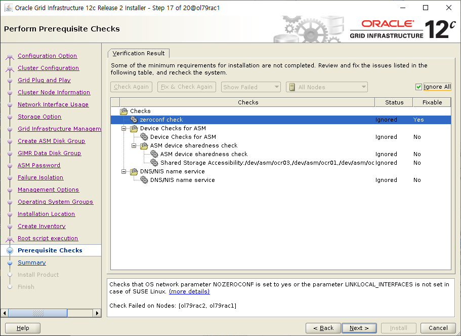Click gear icon of ASM device sharedness leaf

coord(154,154)
